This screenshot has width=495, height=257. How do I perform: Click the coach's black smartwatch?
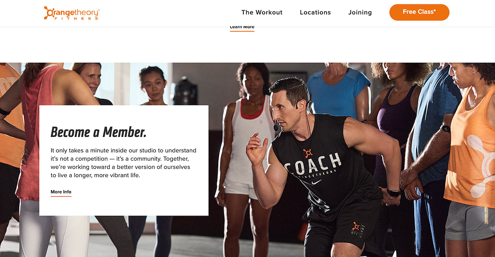(394, 192)
